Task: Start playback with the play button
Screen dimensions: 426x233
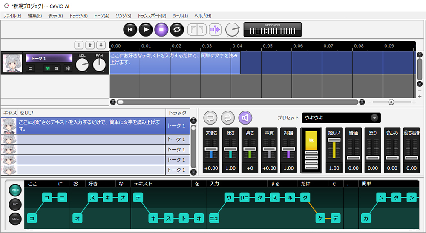Action: click(x=146, y=30)
